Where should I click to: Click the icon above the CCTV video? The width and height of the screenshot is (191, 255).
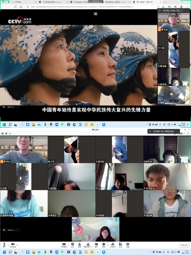click(x=95, y=14)
